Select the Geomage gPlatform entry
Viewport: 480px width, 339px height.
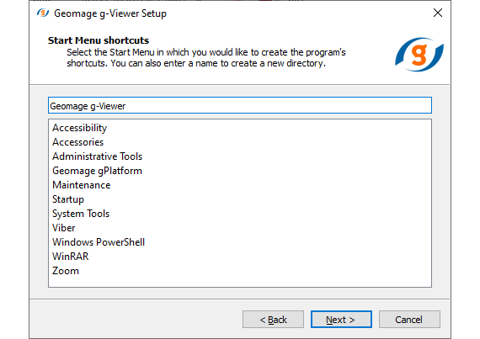coord(97,171)
